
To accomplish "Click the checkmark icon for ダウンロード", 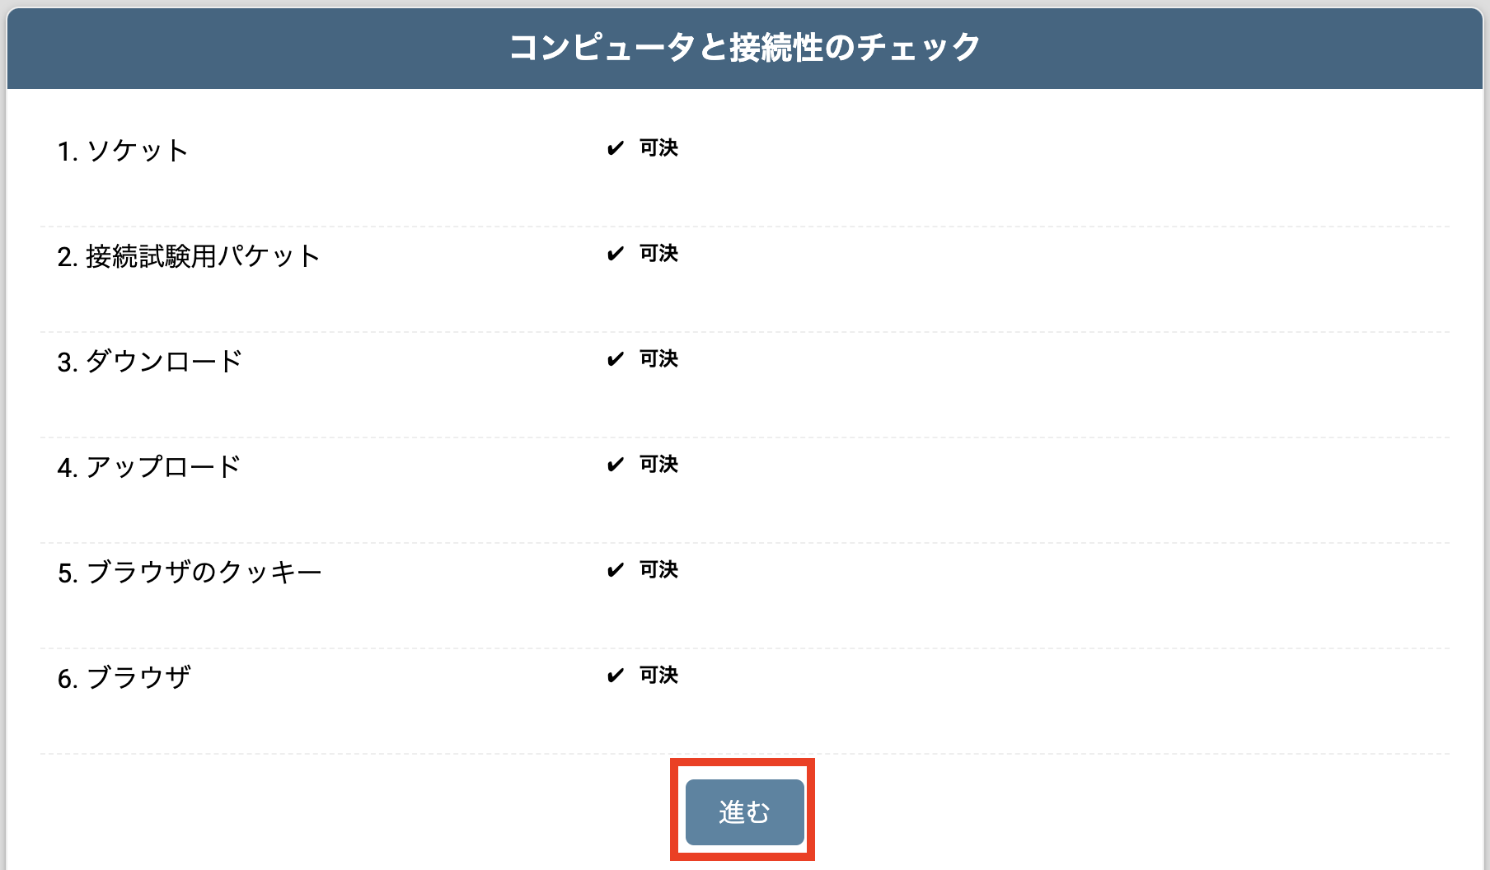I will point(615,359).
